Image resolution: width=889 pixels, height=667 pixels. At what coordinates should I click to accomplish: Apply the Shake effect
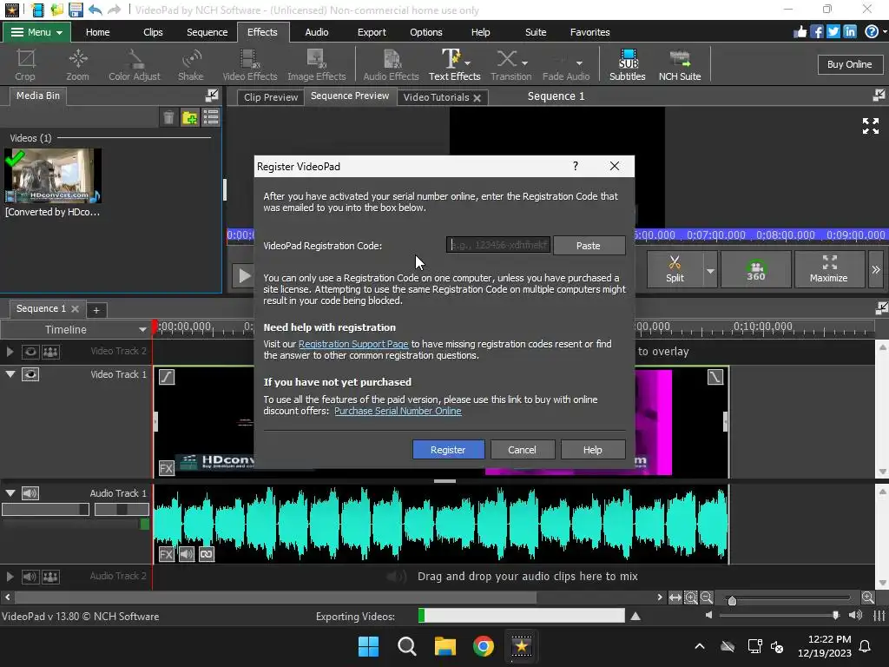[190, 64]
